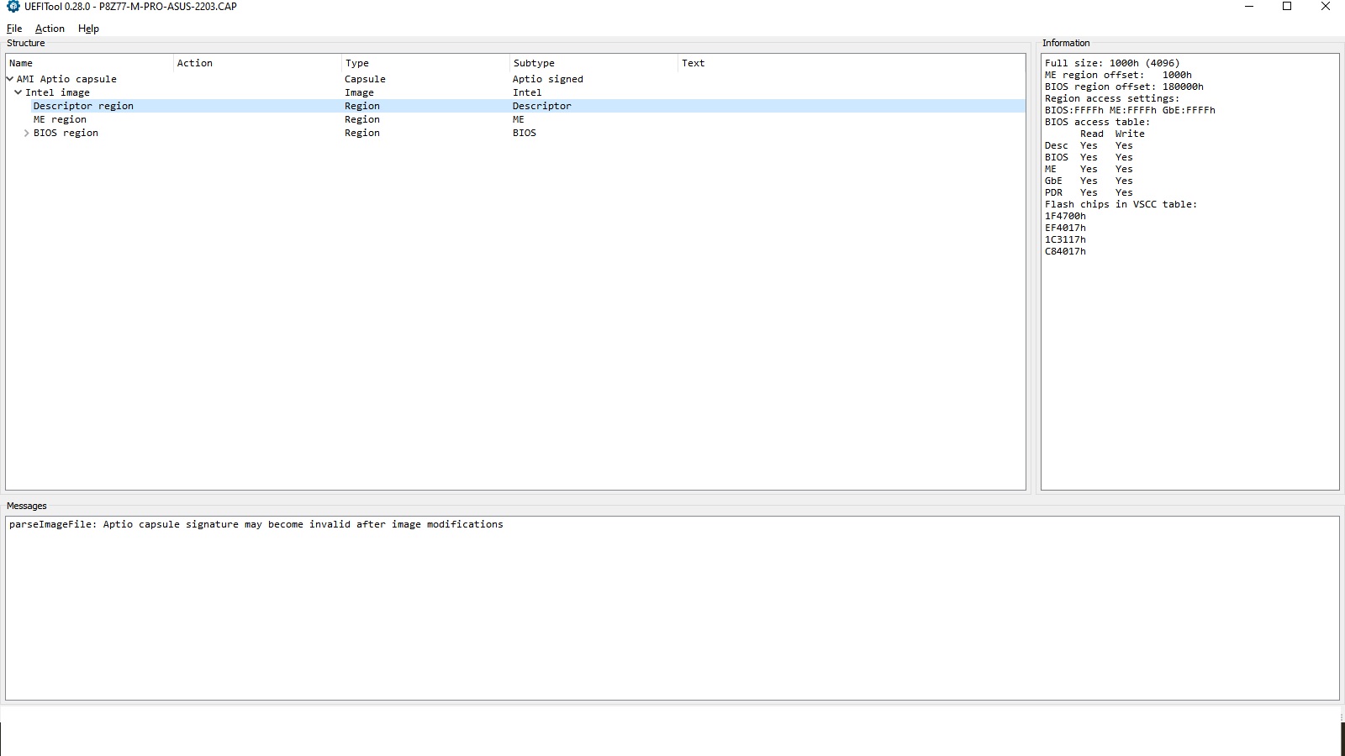Click the Type column header
Image resolution: width=1345 pixels, height=756 pixels.
pyautogui.click(x=425, y=63)
